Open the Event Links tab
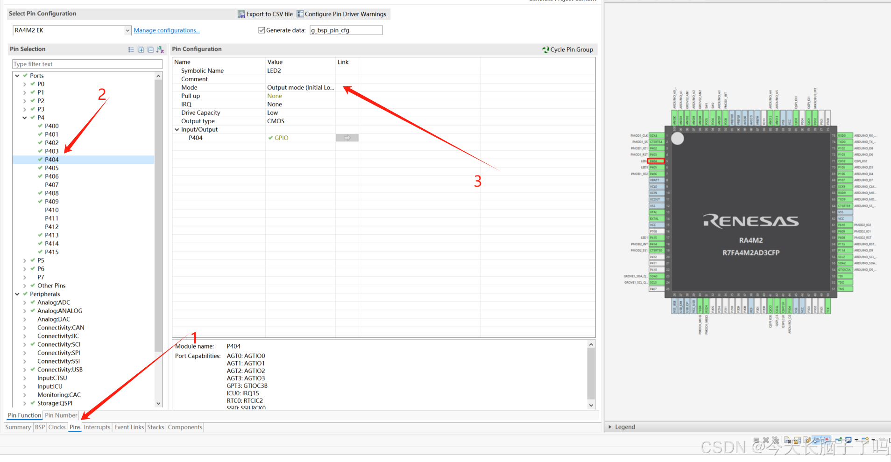Image resolution: width=891 pixels, height=462 pixels. [129, 427]
